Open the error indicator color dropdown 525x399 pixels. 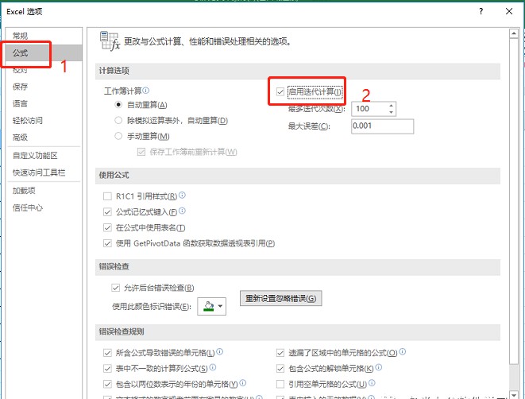[211, 306]
